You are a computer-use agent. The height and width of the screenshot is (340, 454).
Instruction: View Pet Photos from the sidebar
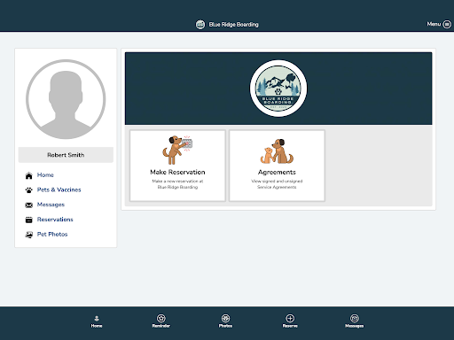52,234
